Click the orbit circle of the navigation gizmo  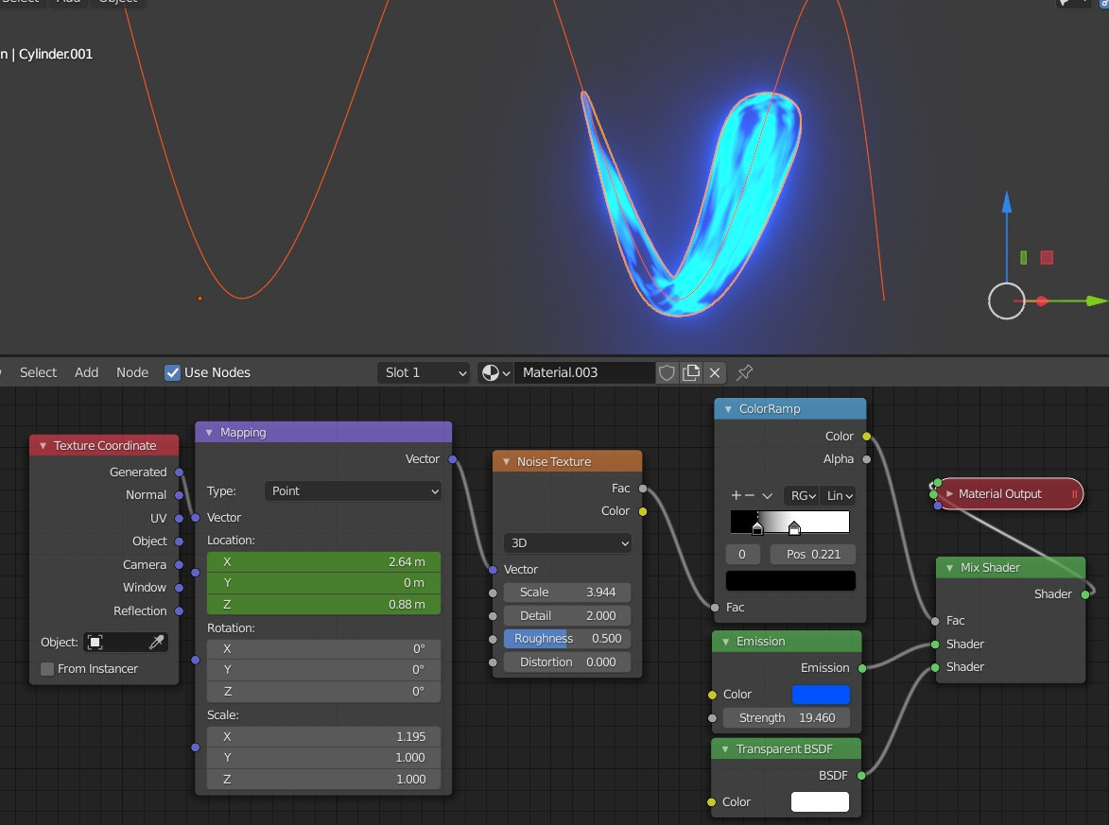click(x=1006, y=301)
